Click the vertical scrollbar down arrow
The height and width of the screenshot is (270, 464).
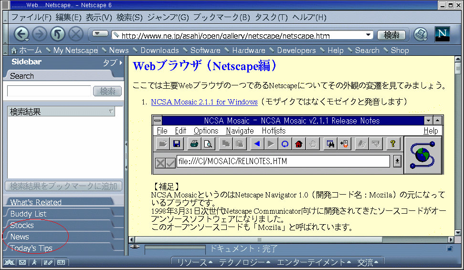click(458, 233)
